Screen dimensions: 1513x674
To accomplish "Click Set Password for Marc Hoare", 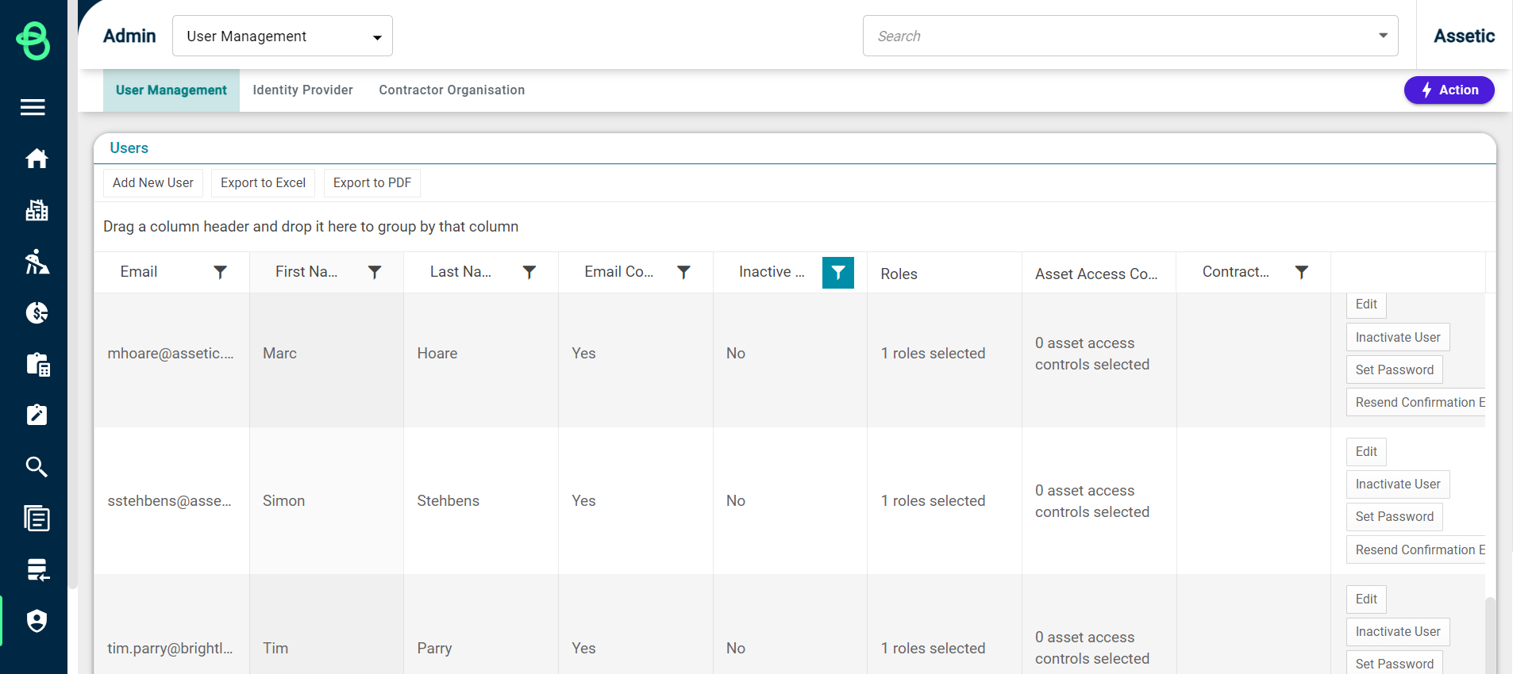I will point(1395,370).
